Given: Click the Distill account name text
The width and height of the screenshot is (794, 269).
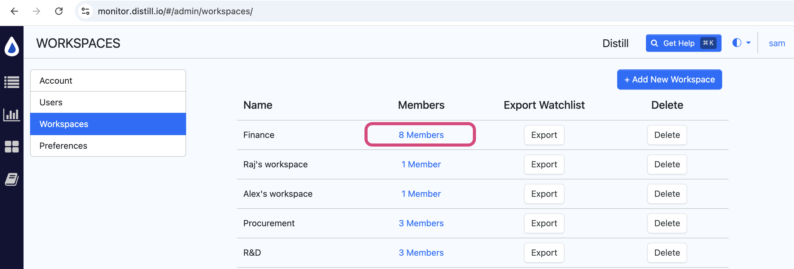Looking at the screenshot, I should pos(615,43).
